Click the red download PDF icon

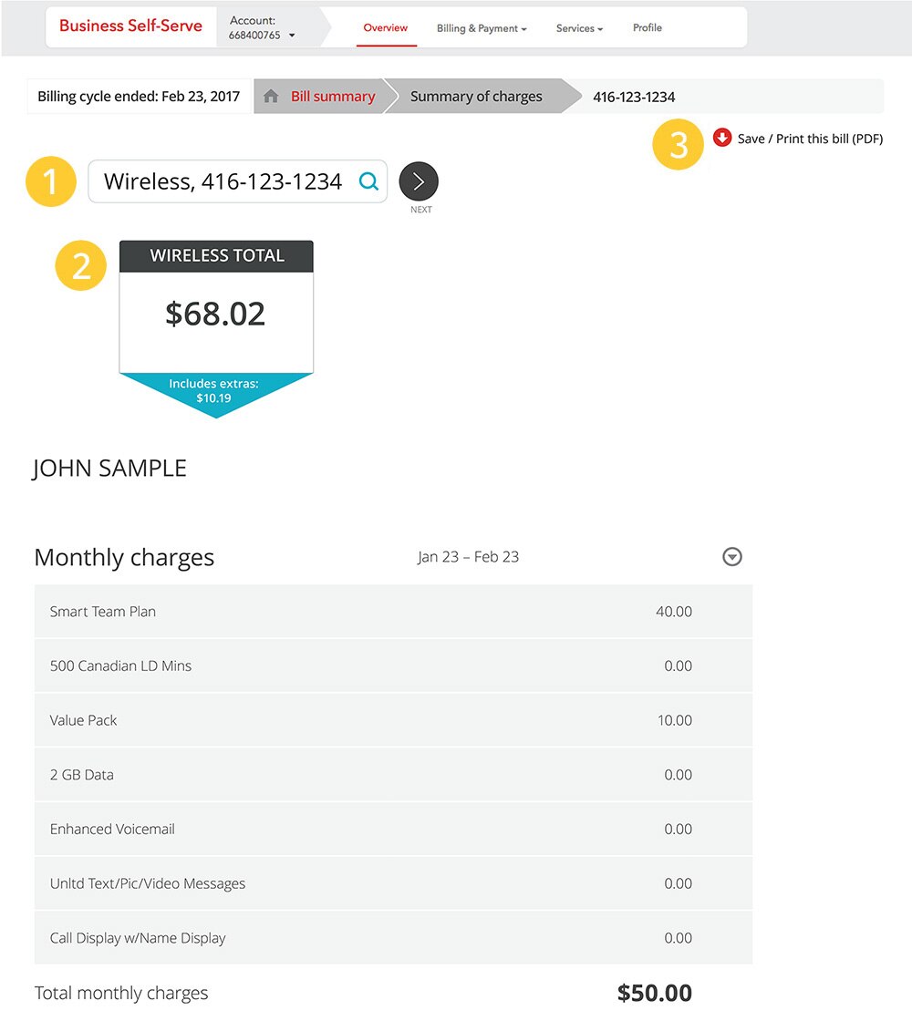pos(722,138)
